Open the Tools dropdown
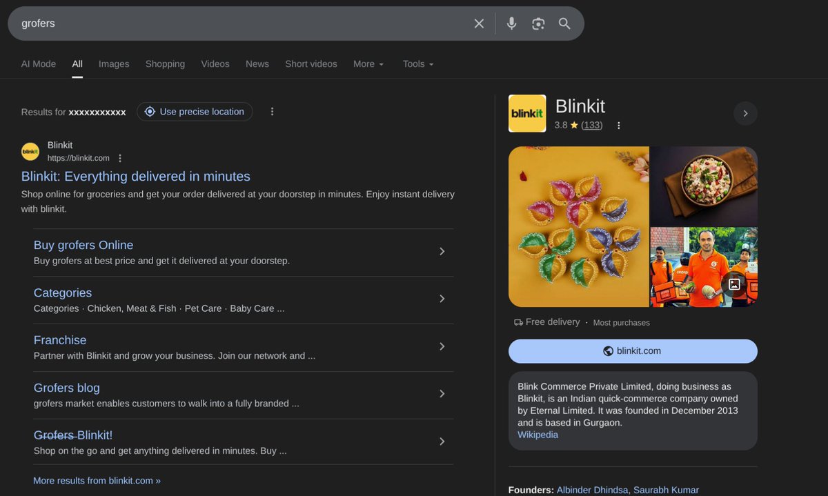The image size is (828, 496). 418,64
